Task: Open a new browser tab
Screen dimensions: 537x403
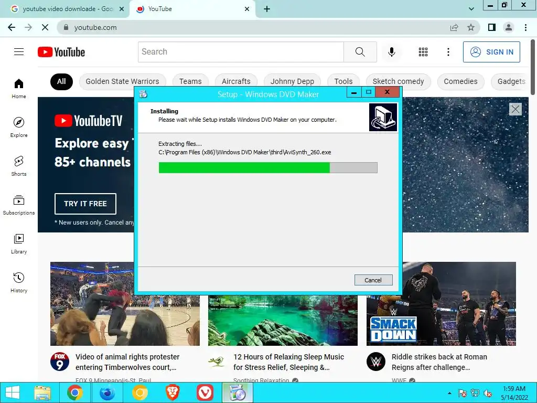Action: 267,9
